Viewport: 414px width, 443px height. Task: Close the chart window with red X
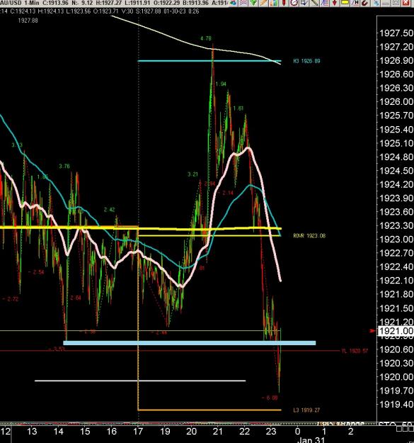tap(406, 3)
